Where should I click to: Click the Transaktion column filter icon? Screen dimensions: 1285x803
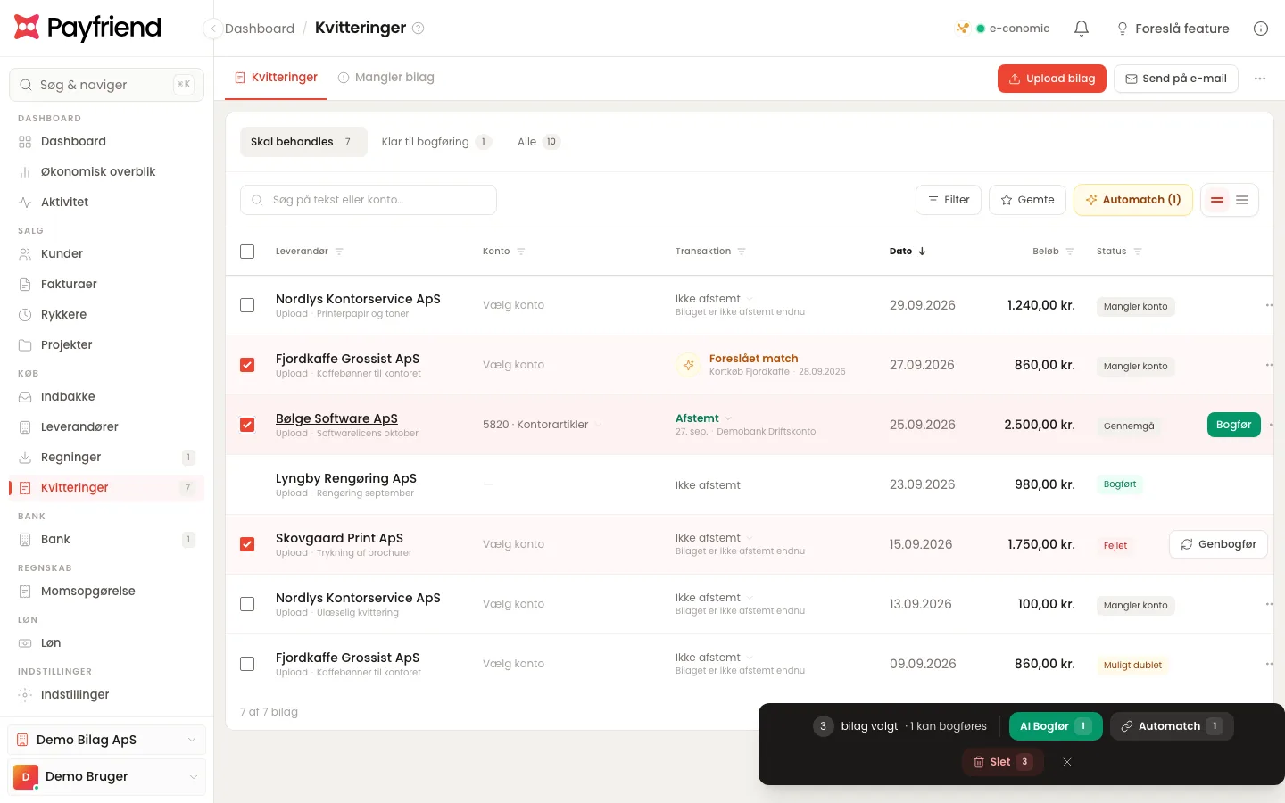[x=742, y=252]
